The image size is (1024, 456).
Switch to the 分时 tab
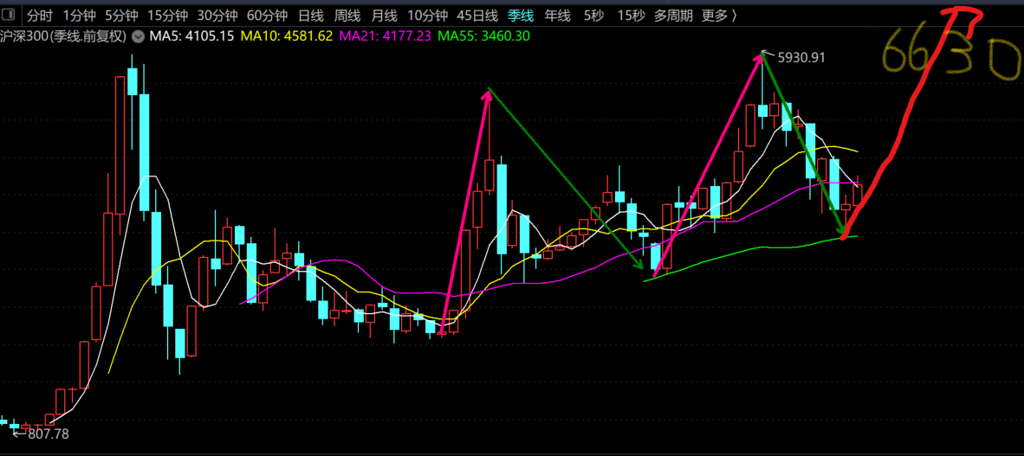40,16
